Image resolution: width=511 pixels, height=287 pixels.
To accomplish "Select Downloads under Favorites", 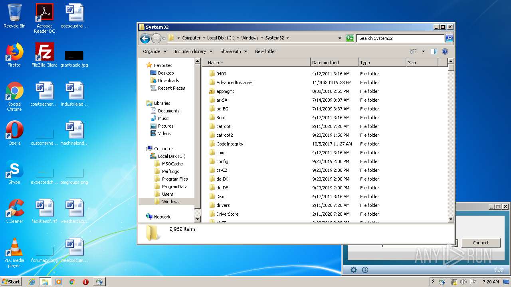I will pos(168,81).
